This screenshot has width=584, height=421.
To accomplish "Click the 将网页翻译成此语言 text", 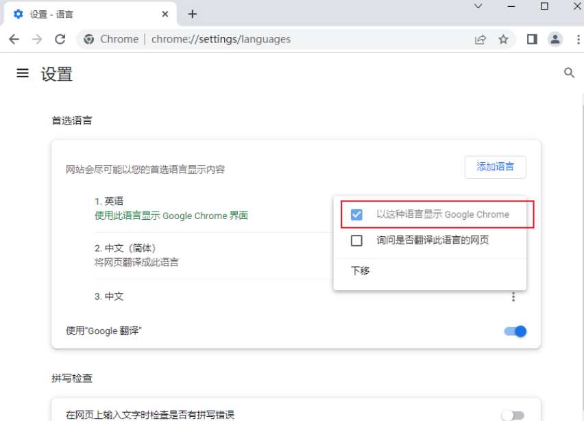I will click(136, 262).
